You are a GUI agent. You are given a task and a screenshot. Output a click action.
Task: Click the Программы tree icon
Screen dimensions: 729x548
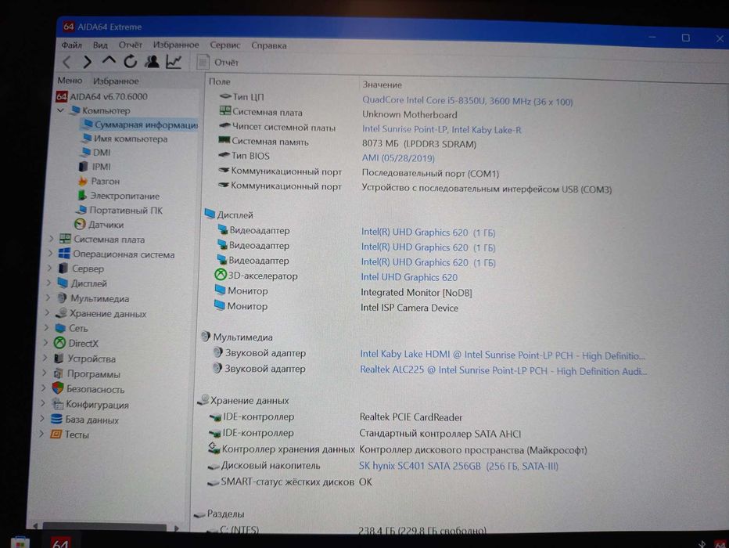(x=58, y=373)
